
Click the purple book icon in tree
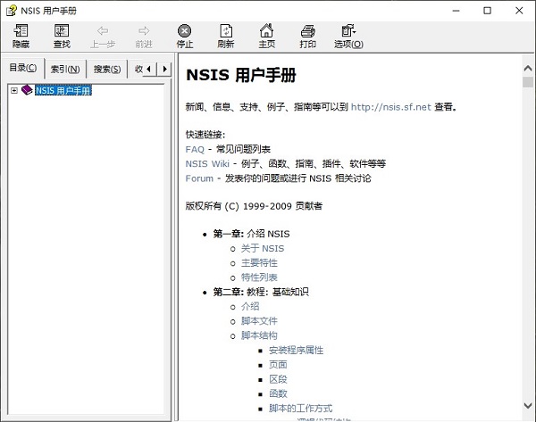27,90
